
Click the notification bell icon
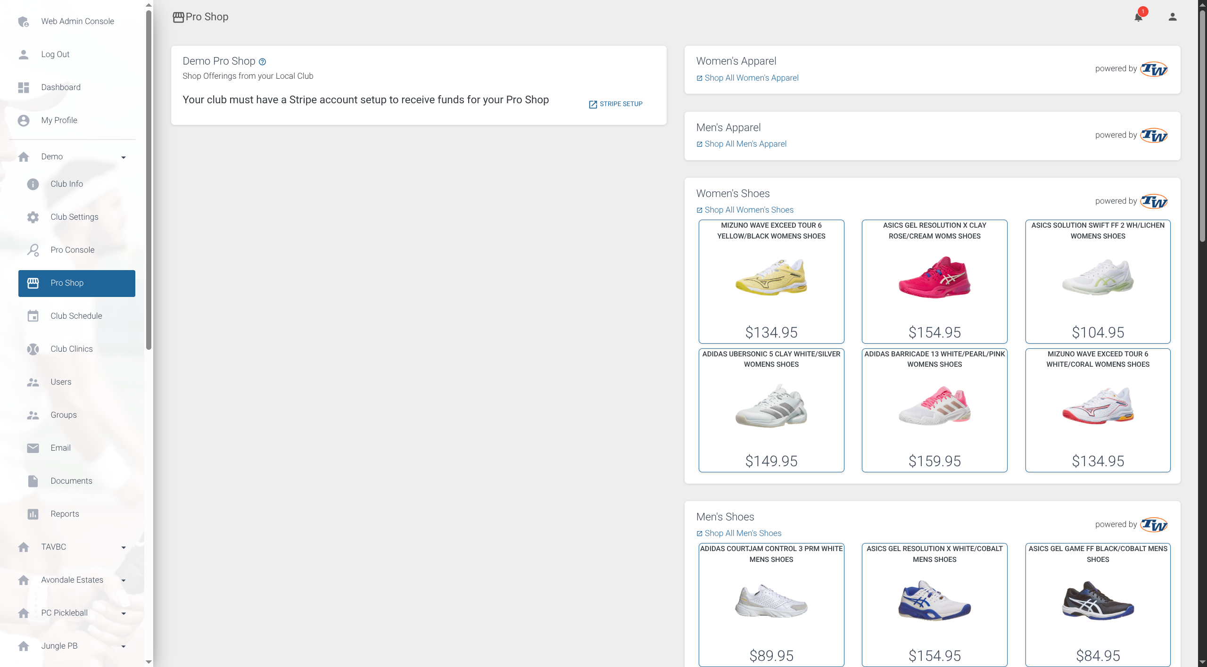1138,17
